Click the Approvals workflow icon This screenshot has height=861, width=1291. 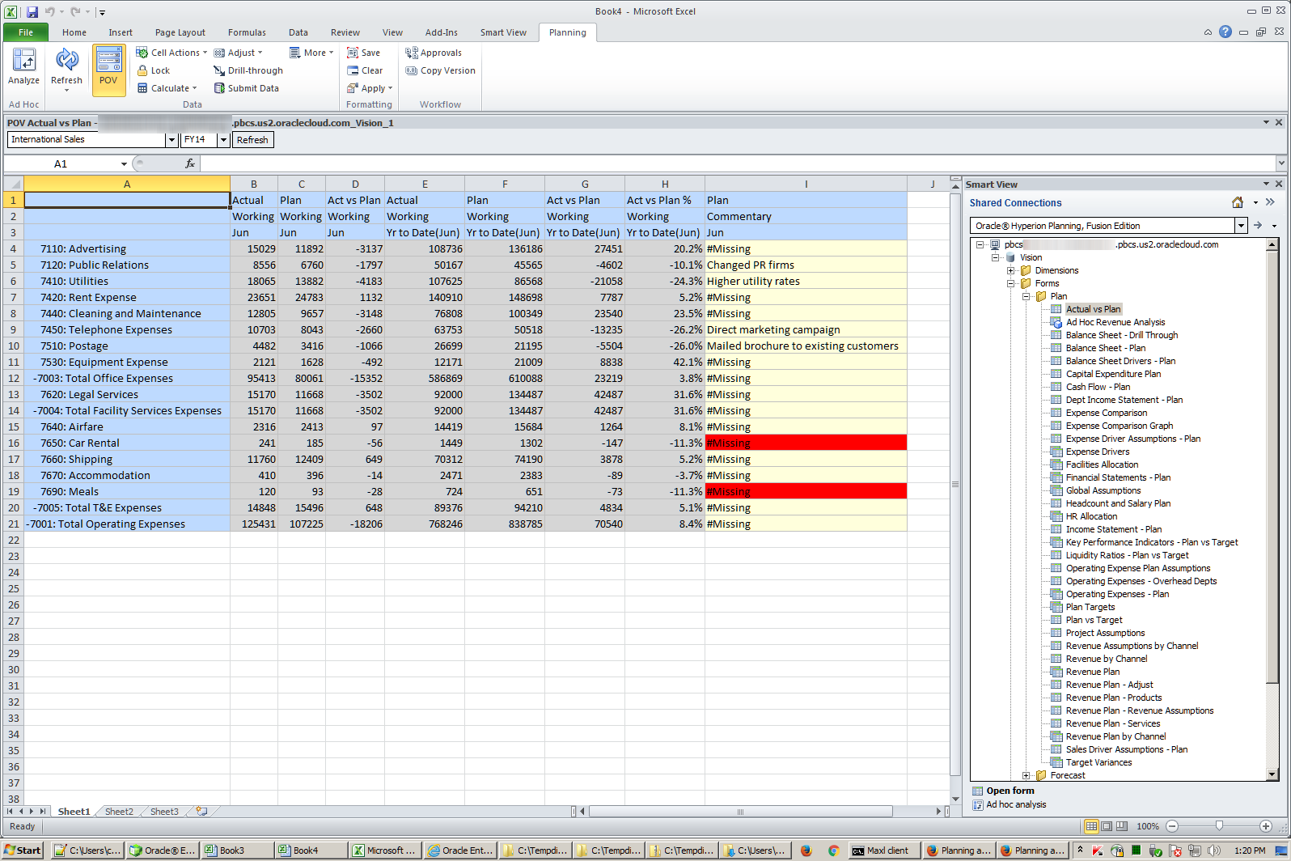(x=411, y=53)
